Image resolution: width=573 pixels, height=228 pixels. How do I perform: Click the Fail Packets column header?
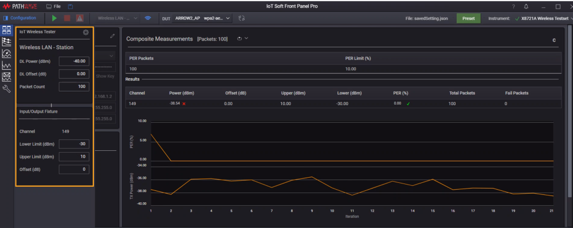[517, 93]
